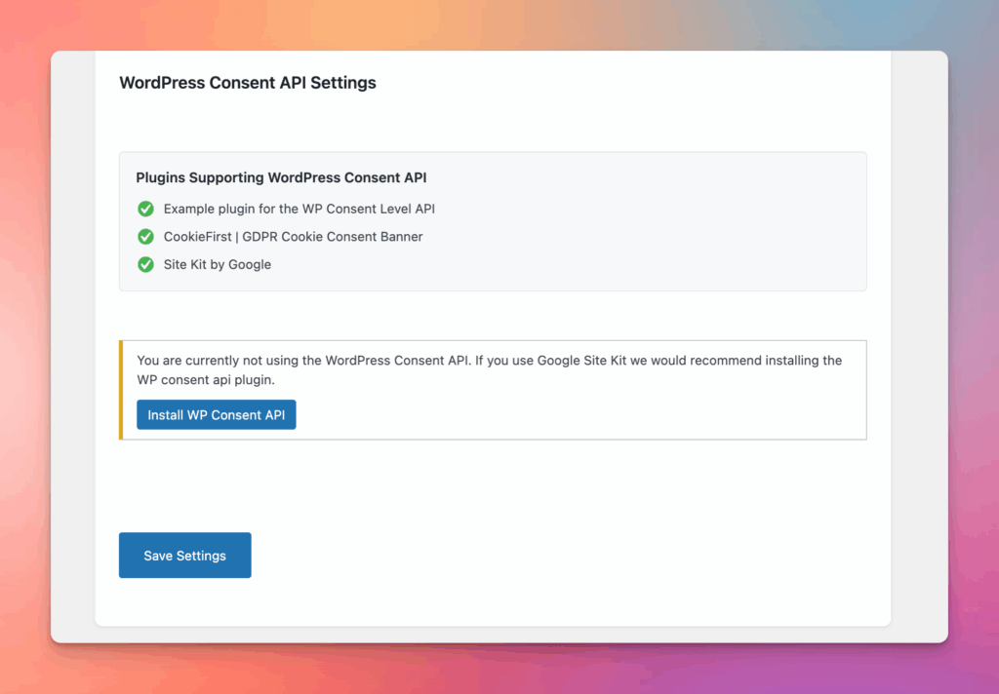Click the green checkmark beside CookieFirst
Screen dimensions: 999x694
click(145, 237)
